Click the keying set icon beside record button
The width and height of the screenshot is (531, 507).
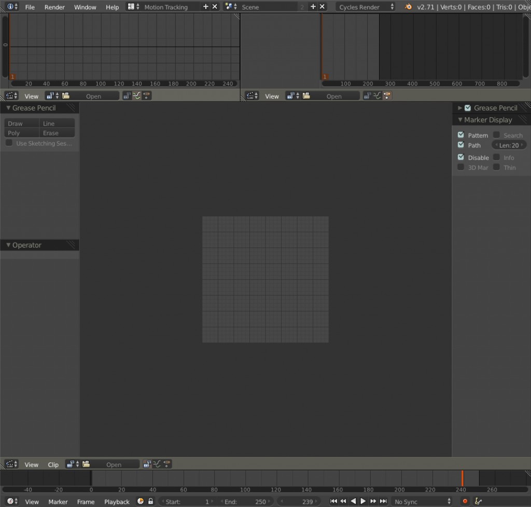(x=478, y=501)
